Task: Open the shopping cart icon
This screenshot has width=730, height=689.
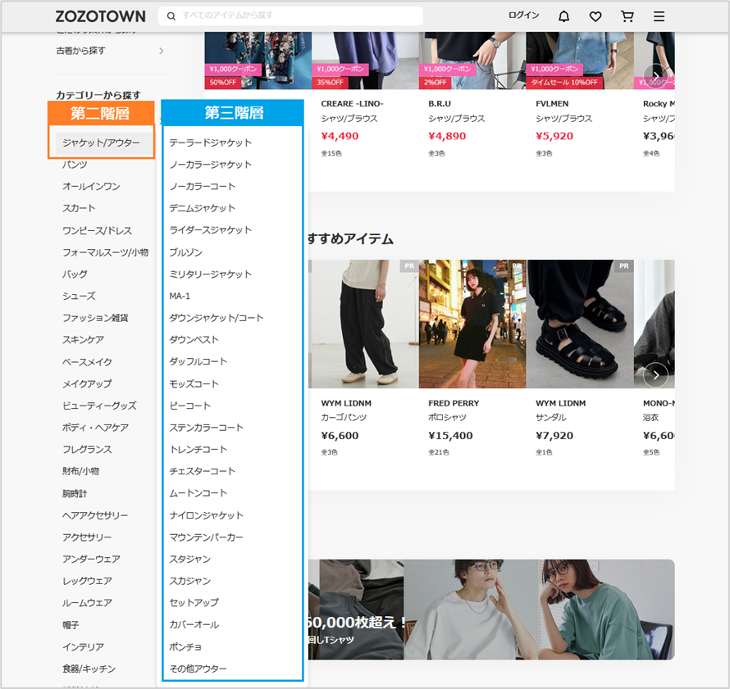Action: tap(627, 16)
